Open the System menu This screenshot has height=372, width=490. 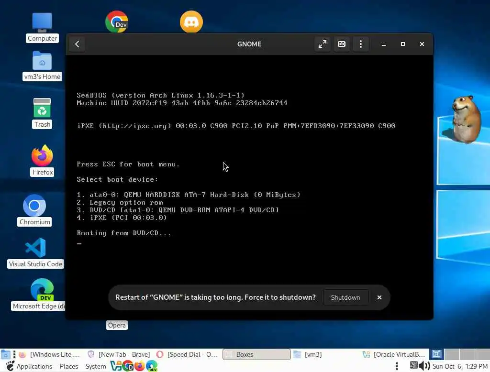[x=96, y=366]
